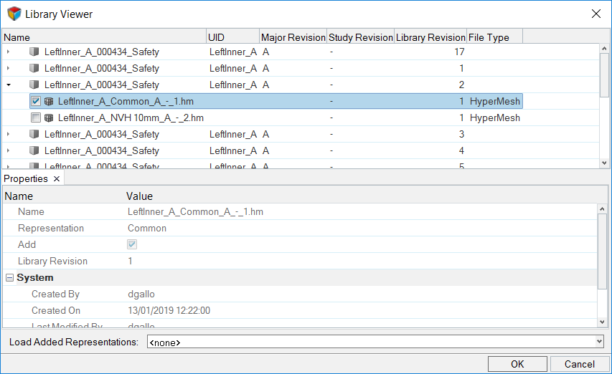Click the Created On date value
This screenshot has width=612, height=374.
(x=169, y=310)
